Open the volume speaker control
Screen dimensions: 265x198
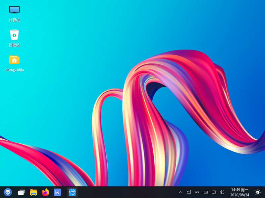pyautogui.click(x=222, y=192)
